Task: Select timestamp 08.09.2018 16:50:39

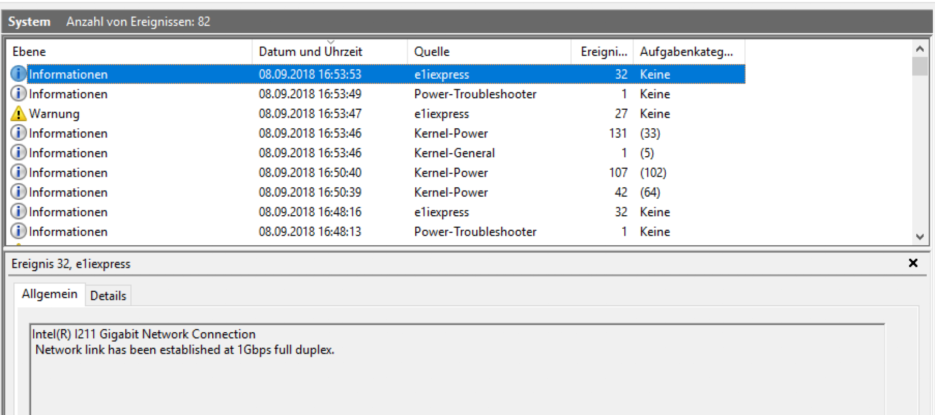Action: [x=310, y=192]
